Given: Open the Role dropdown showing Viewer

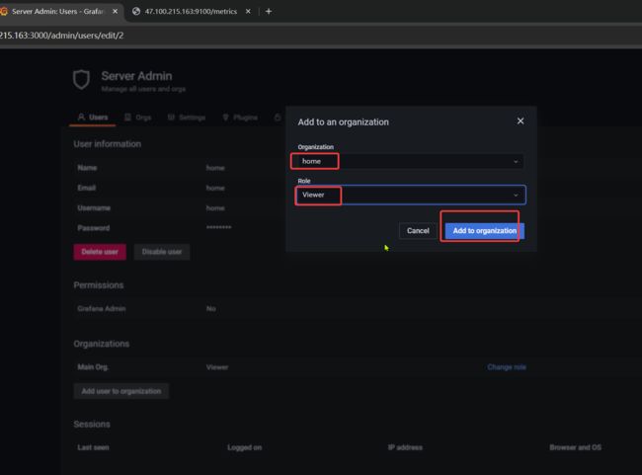Looking at the screenshot, I should point(410,195).
